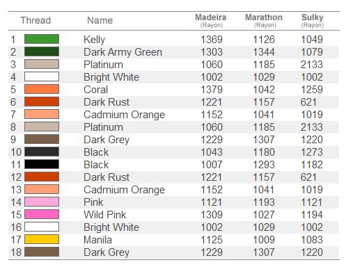The height and width of the screenshot is (267, 348).
Task: Choose the Bright White swatch in row 4
Action: tap(42, 76)
